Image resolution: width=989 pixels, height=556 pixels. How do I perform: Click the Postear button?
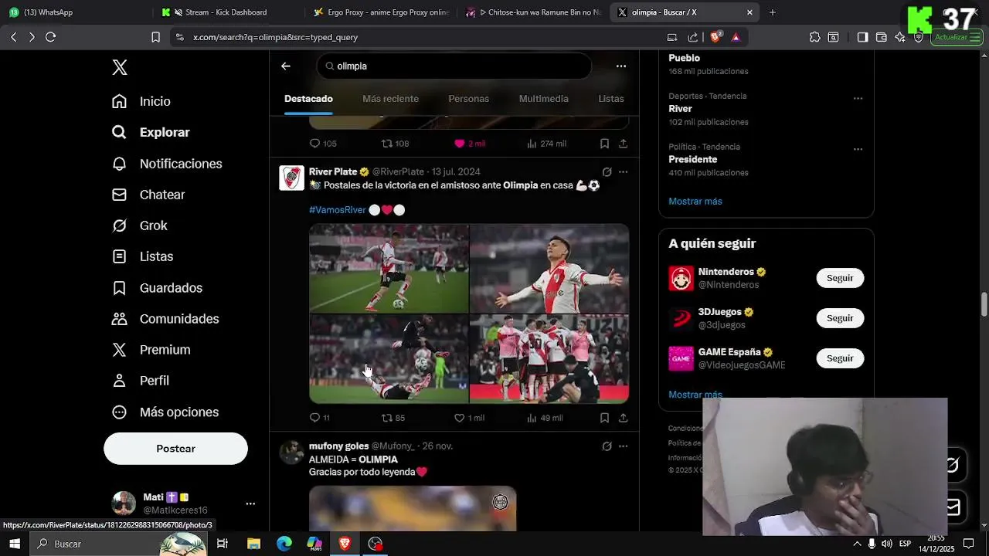175,449
